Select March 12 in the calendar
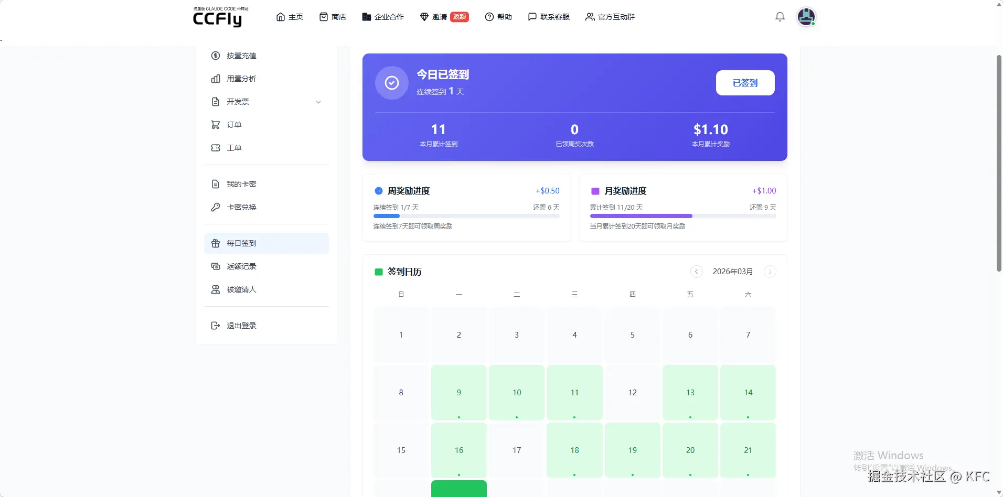 pos(632,392)
